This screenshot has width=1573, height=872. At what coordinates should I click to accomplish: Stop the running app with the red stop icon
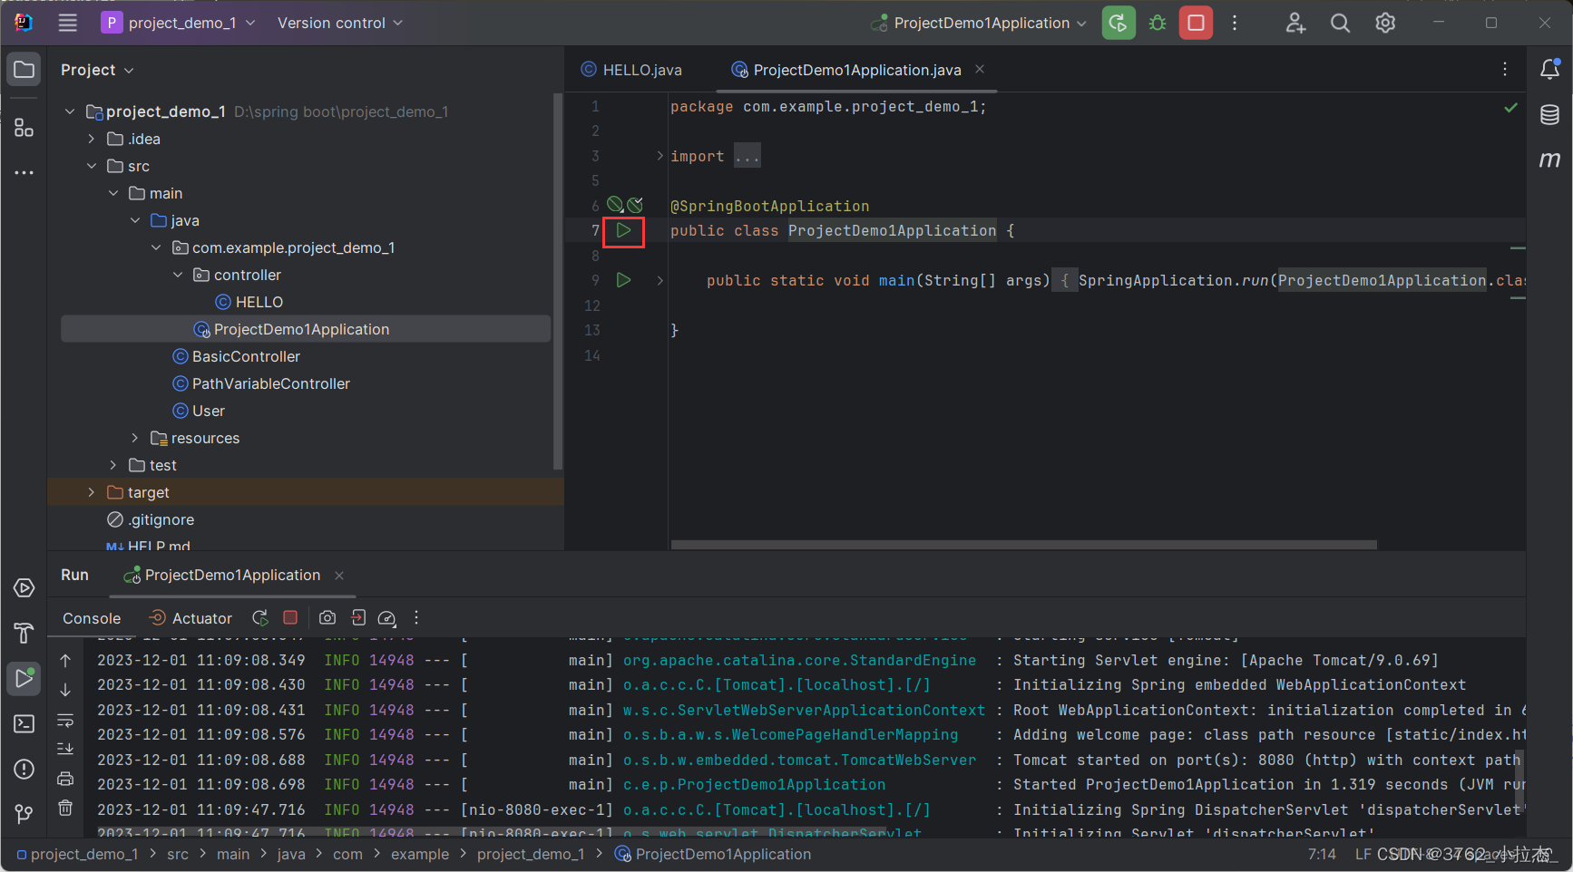1196,23
